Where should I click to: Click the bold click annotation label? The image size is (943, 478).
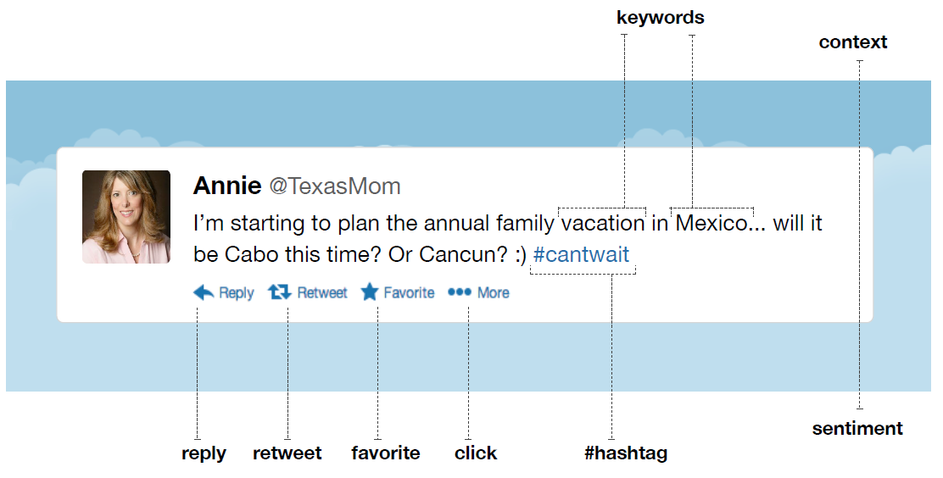(x=476, y=453)
